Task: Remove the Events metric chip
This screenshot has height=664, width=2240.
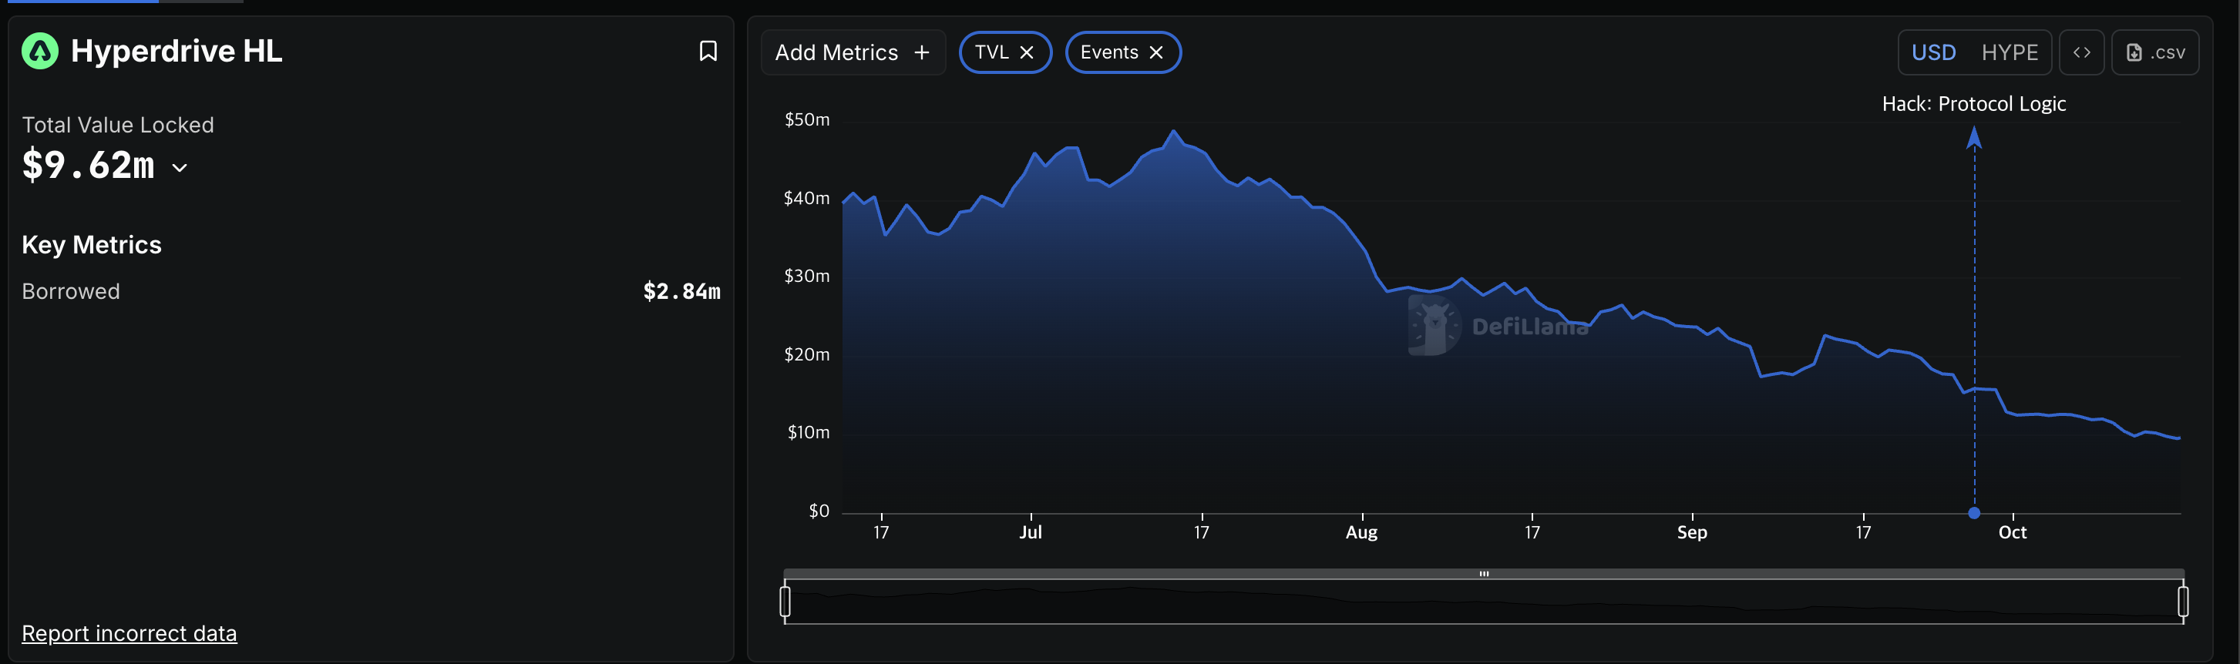Action: click(1156, 52)
